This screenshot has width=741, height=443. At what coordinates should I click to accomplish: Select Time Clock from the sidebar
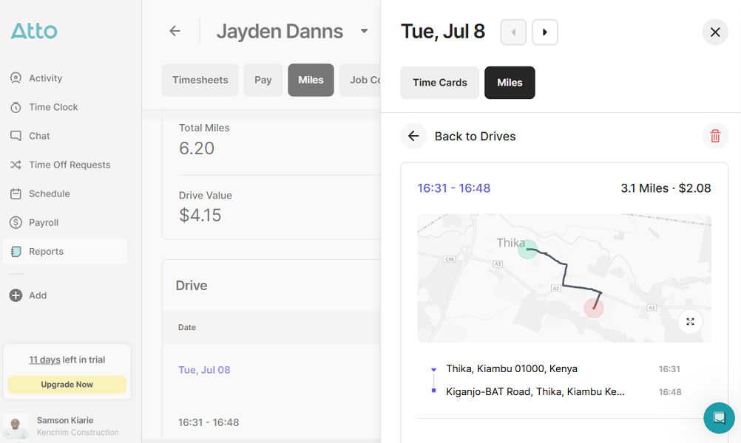click(x=52, y=106)
